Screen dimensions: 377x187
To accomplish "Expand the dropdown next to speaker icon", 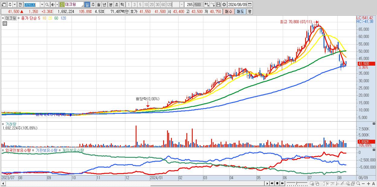I will coord(57,5).
